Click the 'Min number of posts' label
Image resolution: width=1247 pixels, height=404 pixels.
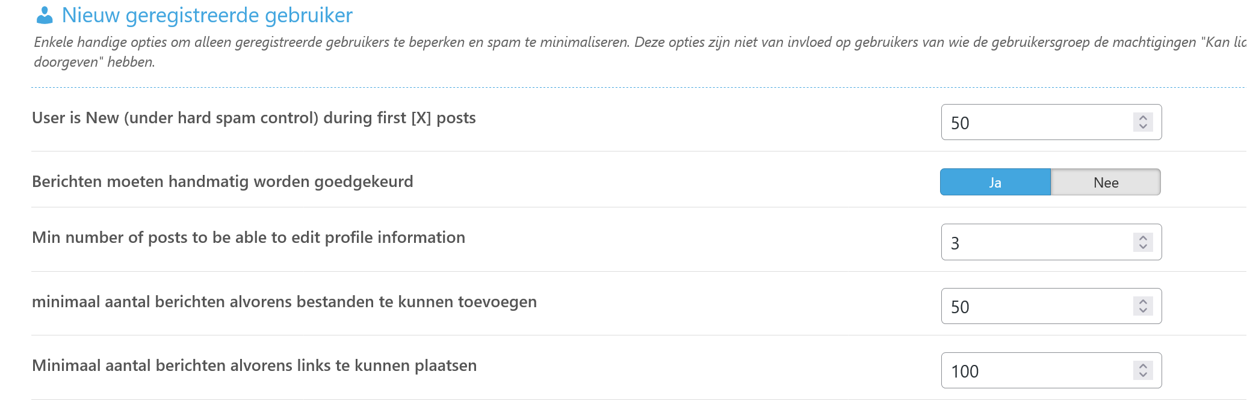(x=248, y=237)
